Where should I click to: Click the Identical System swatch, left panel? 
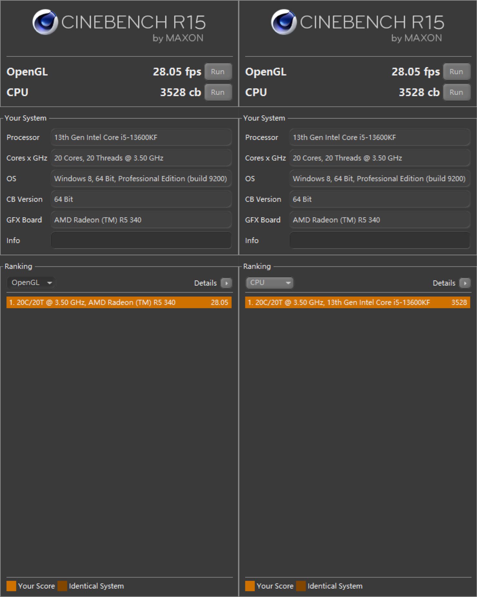click(62, 586)
